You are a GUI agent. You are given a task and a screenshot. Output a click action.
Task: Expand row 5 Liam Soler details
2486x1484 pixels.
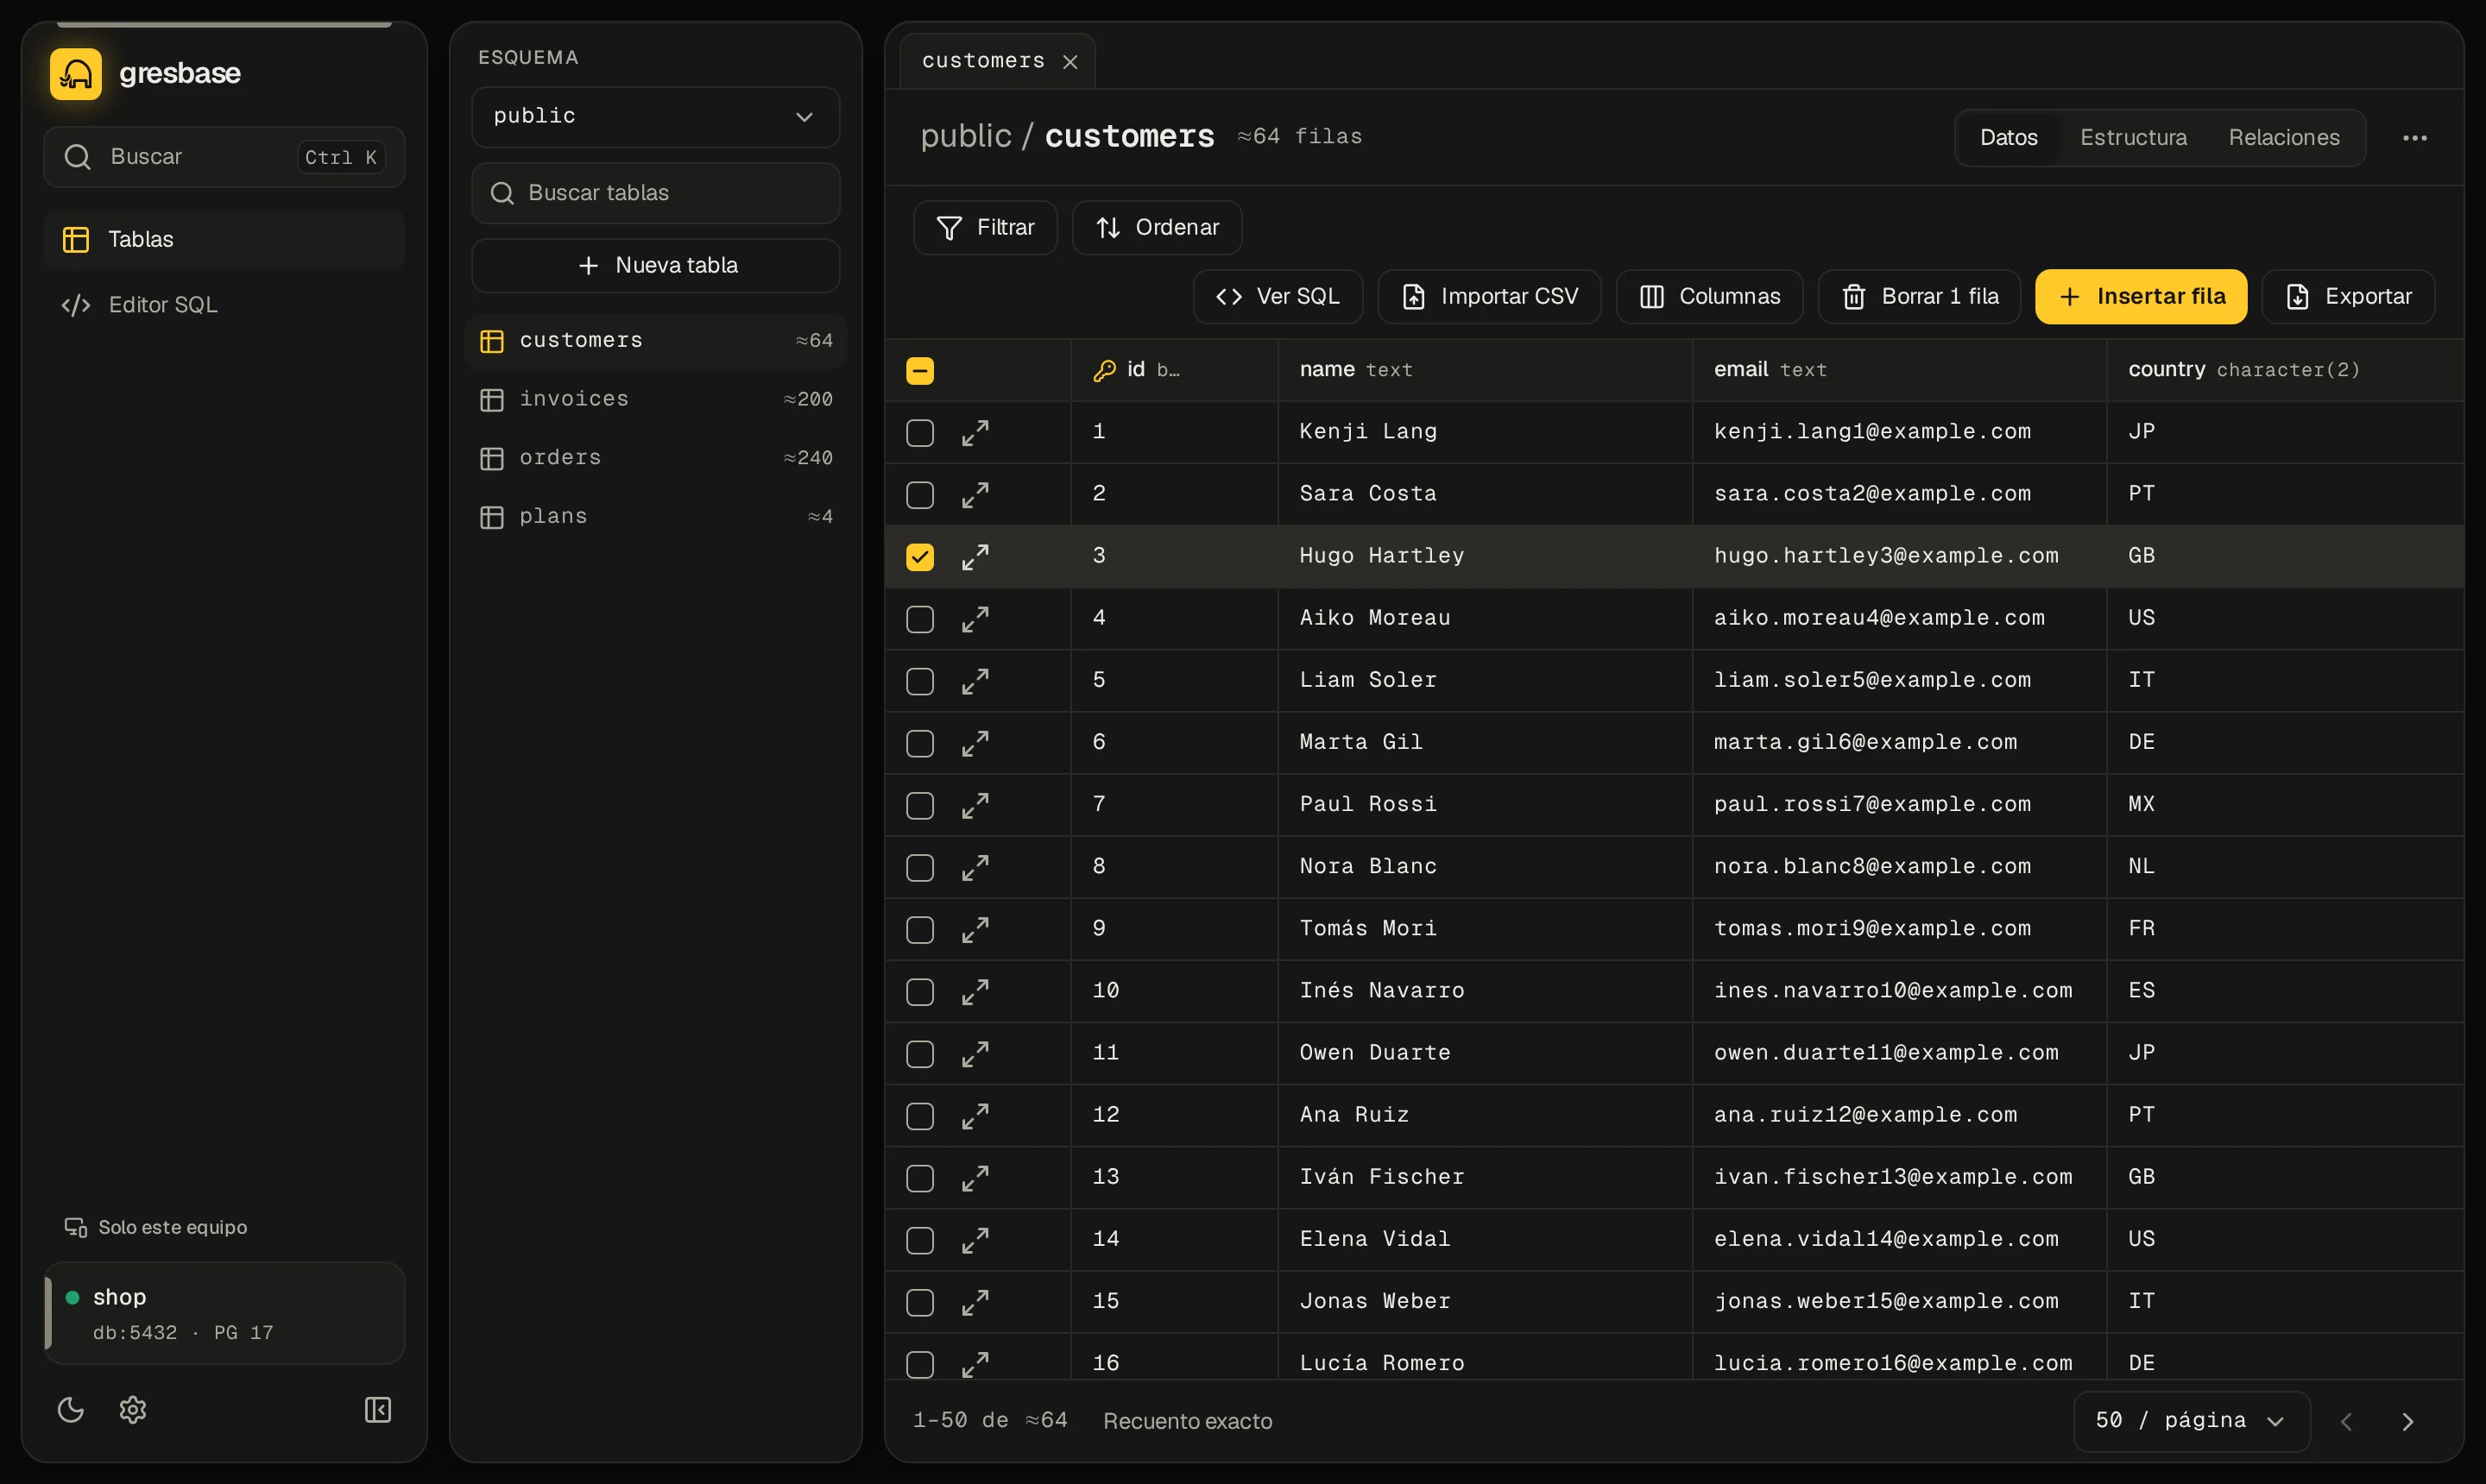(x=975, y=681)
